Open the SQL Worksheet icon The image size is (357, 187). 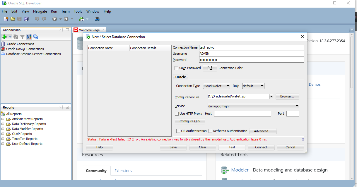point(82,19)
